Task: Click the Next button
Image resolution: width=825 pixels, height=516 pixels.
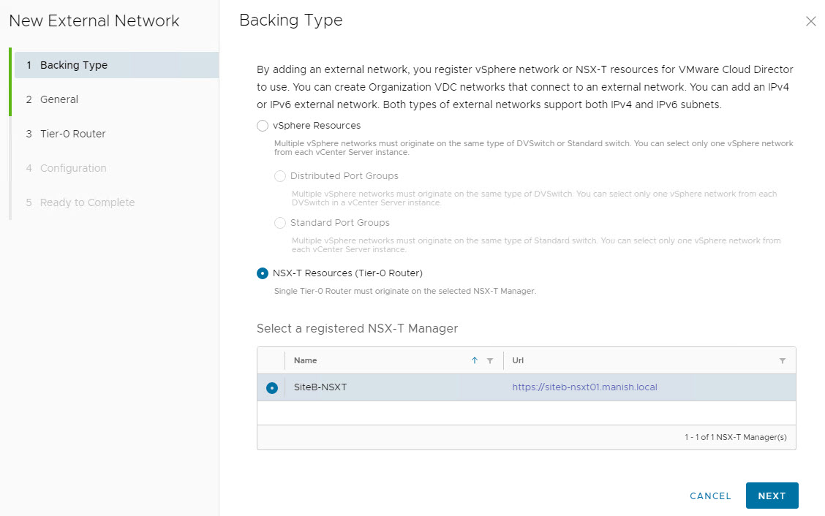Action: (772, 496)
